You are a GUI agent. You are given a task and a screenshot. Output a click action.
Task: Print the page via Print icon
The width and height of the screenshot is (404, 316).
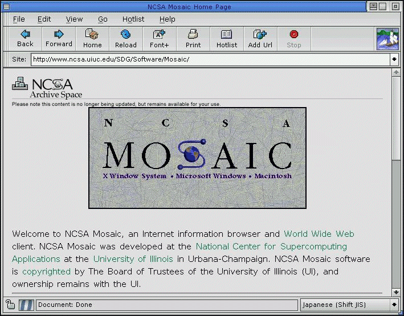click(193, 34)
